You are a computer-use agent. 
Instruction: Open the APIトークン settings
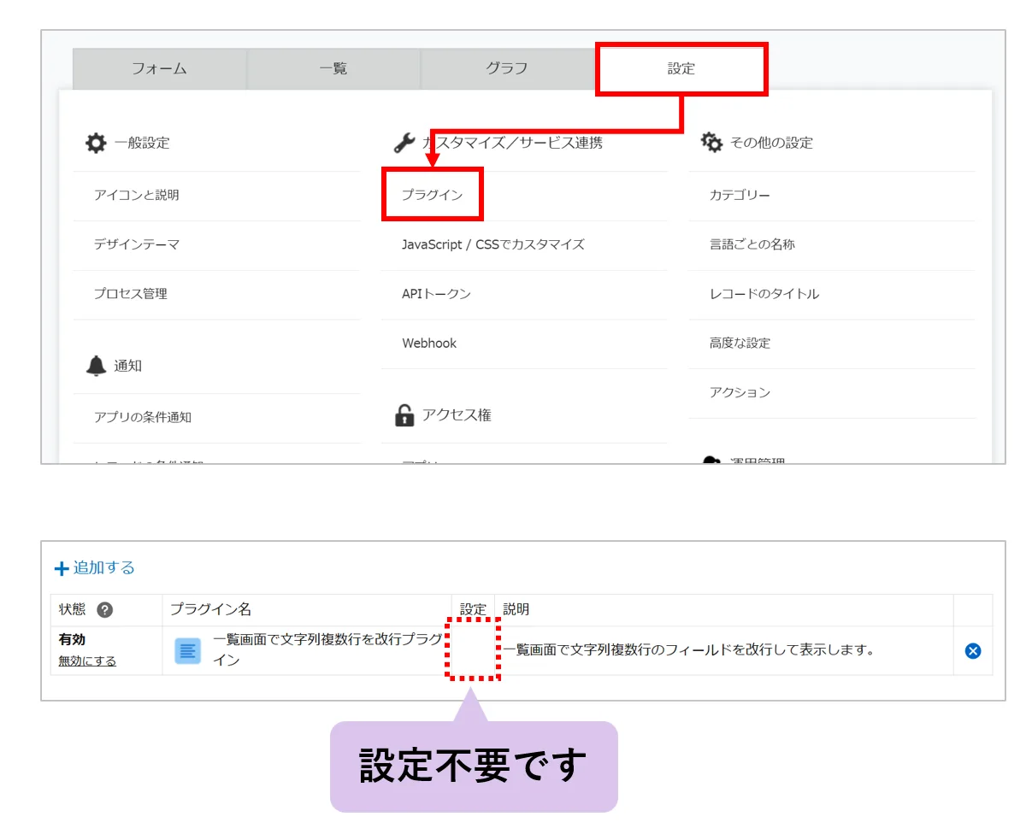pyautogui.click(x=437, y=294)
